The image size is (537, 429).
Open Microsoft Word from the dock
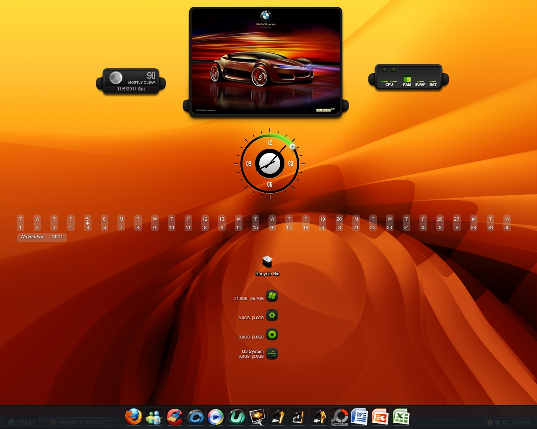pyautogui.click(x=360, y=417)
